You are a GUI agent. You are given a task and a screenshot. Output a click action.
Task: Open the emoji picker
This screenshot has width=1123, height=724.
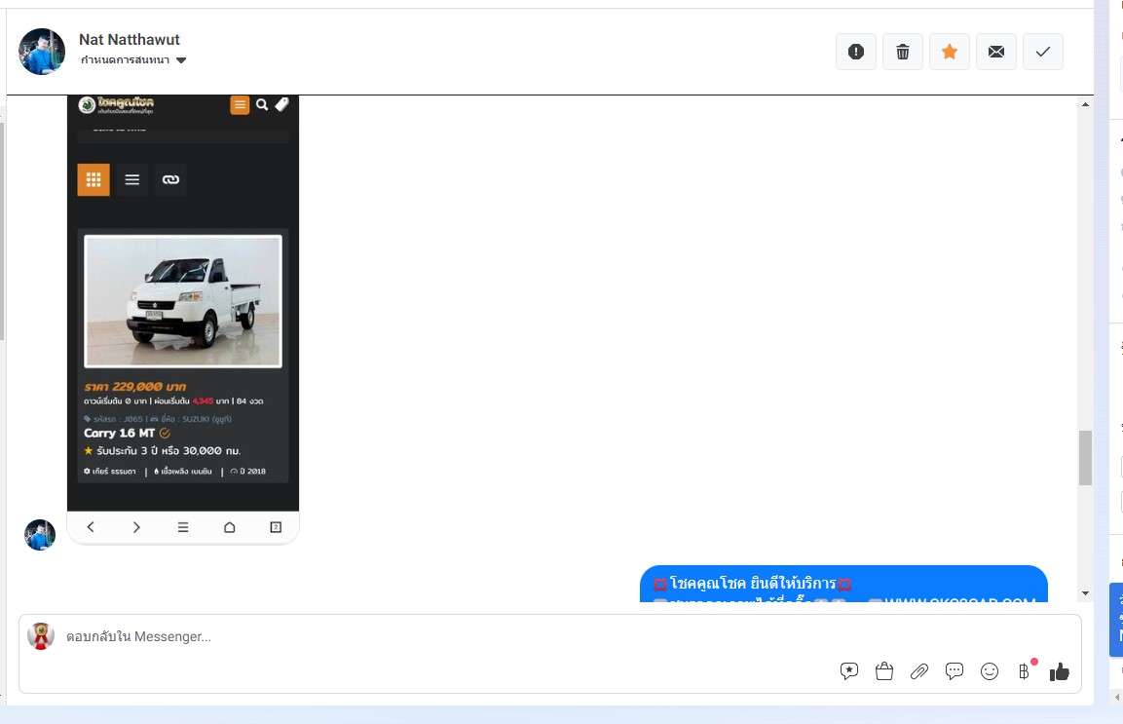pyautogui.click(x=990, y=670)
